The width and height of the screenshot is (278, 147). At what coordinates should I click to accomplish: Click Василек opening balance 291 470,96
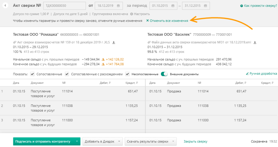(x=224, y=59)
